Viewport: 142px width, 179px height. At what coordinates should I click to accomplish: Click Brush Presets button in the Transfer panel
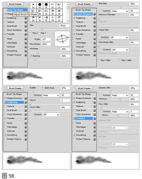click(x=84, y=88)
